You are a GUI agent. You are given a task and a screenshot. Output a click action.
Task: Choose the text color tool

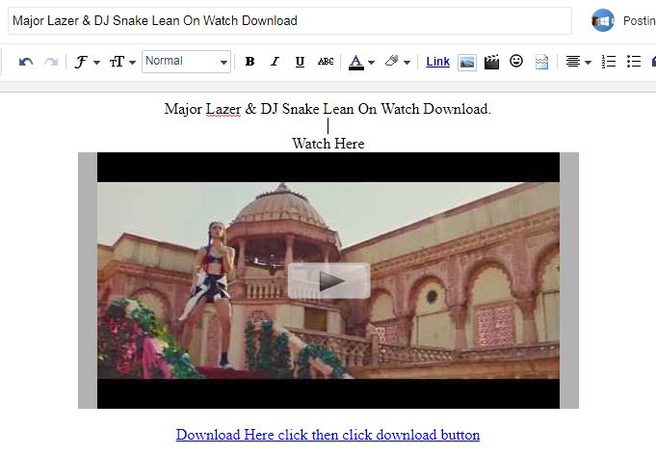[356, 62]
